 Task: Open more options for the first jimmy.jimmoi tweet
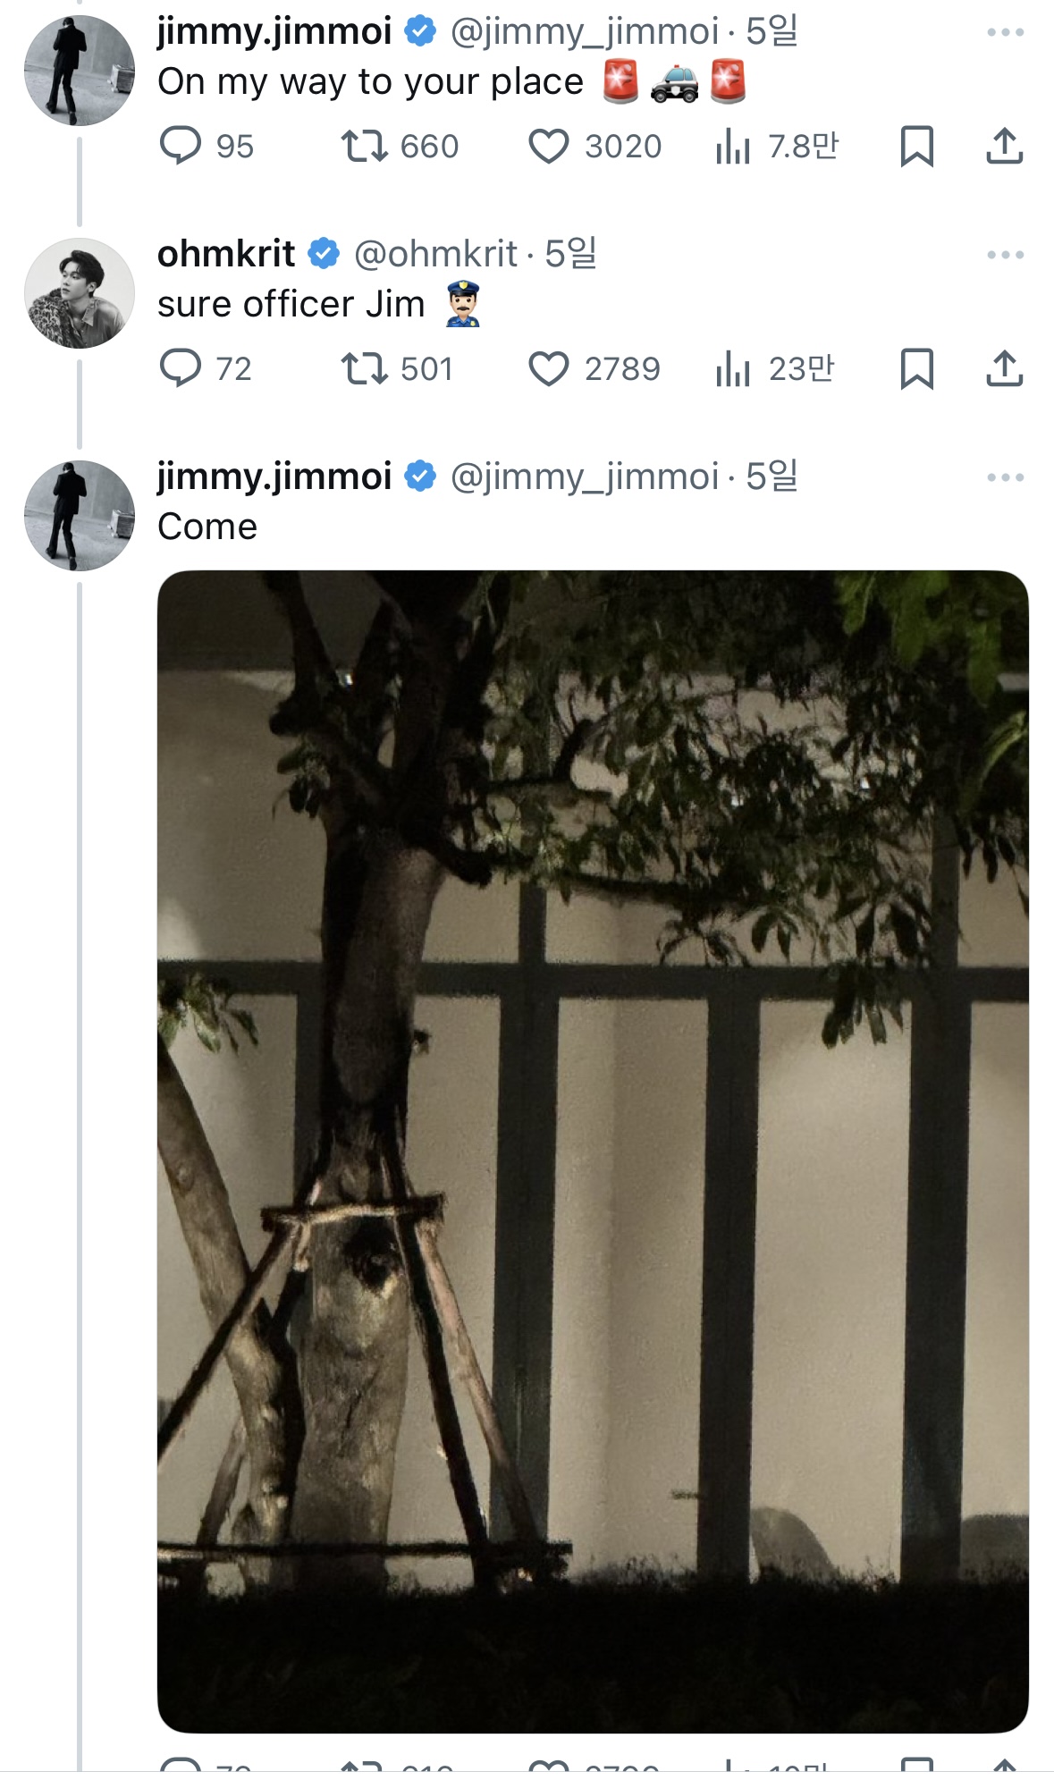(x=1005, y=32)
